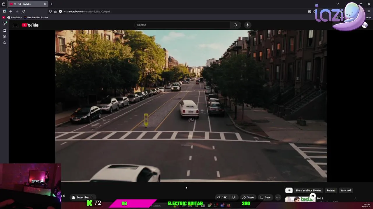373x209 pixels.
Task: Open the Subscribed notification dropdown
Action: tap(83, 197)
